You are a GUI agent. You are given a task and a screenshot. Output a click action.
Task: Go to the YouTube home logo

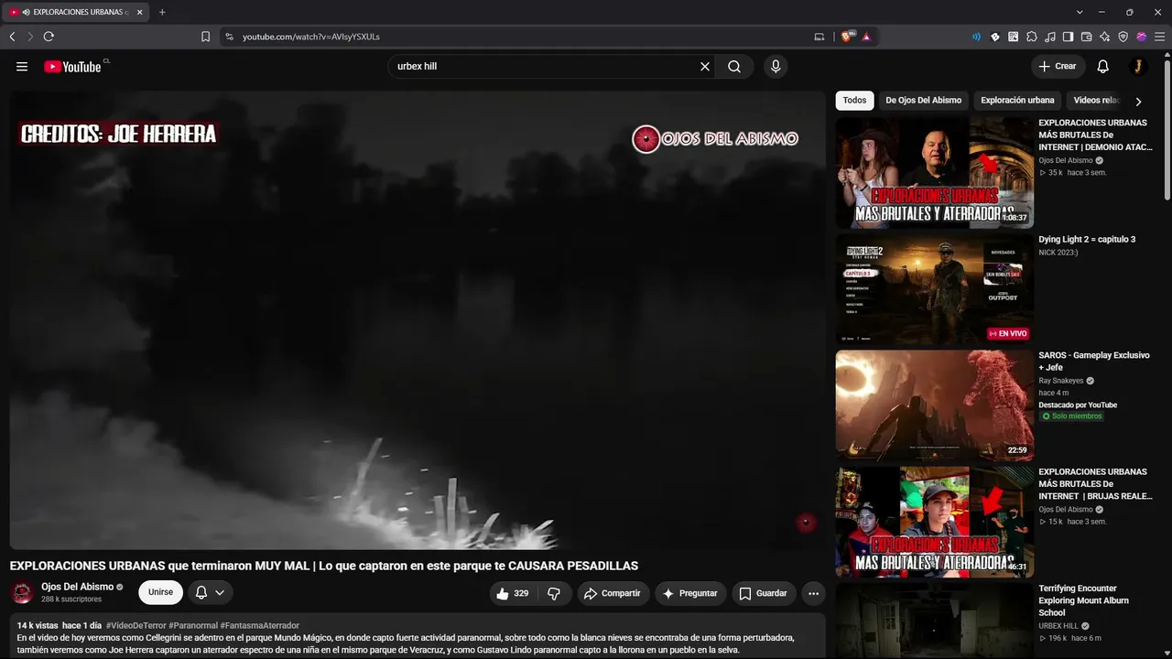[72, 67]
